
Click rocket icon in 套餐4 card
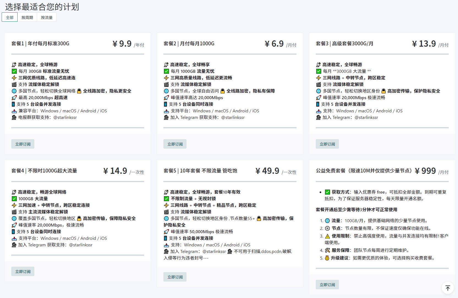point(14,225)
